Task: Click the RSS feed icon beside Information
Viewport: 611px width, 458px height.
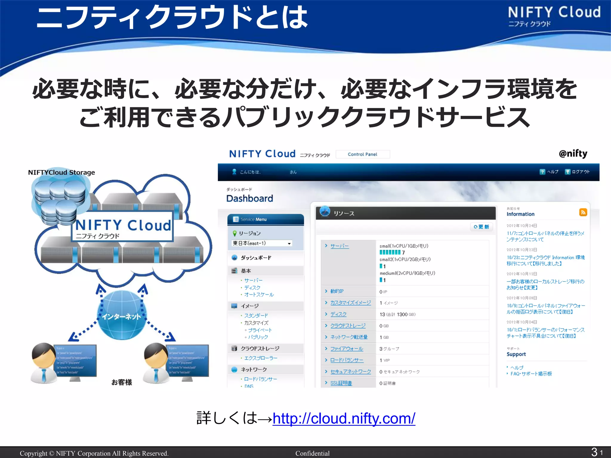Action: (583, 212)
